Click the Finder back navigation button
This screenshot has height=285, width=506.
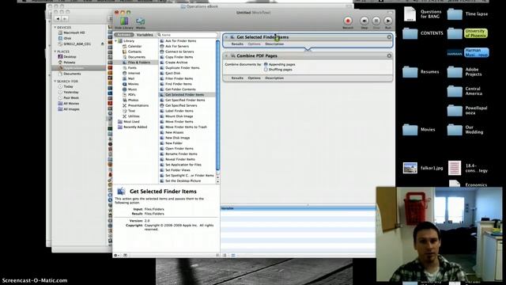tap(58, 19)
